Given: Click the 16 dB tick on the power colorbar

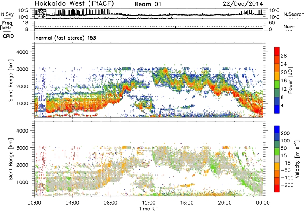Looking at the screenshot, I should 283,81.
